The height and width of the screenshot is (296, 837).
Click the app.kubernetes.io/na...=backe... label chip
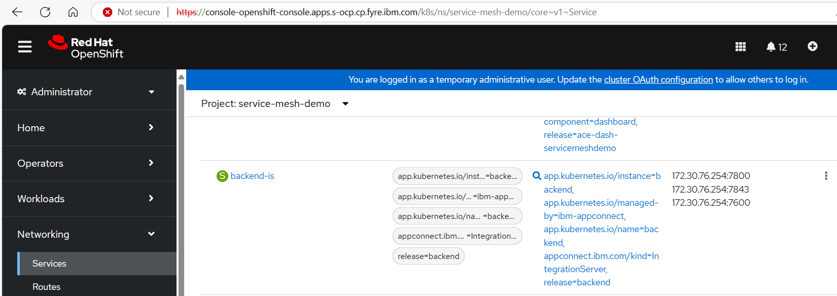pyautogui.click(x=457, y=216)
